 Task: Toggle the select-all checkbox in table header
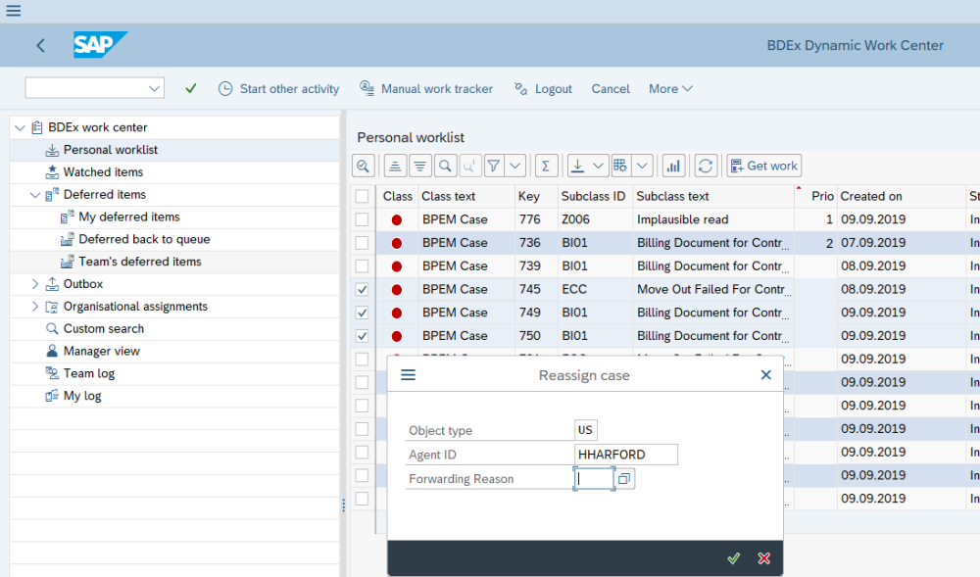pos(363,196)
